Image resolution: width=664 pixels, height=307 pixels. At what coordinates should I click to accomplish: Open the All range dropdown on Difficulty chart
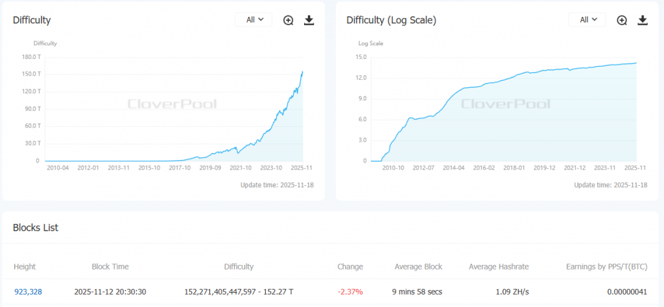point(254,20)
